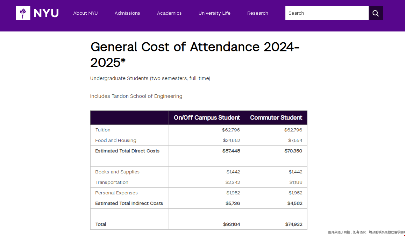This screenshot has width=405, height=236.
Task: Open the Admissions menu
Action: point(127,13)
